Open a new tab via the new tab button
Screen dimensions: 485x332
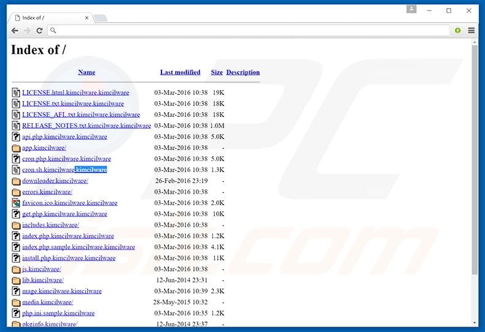101,18
